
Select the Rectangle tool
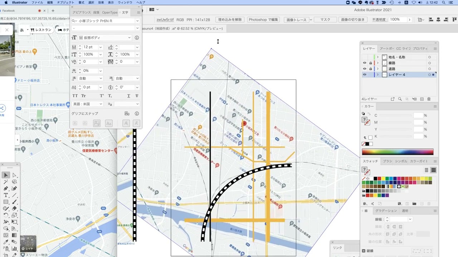[x=6, y=202]
